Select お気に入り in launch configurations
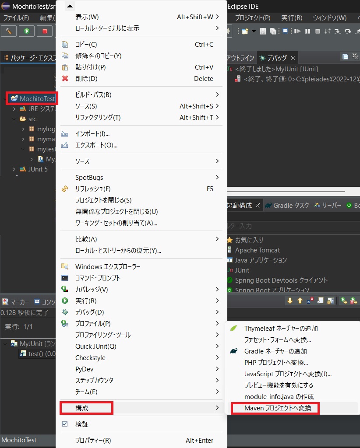360x448 pixels. (249, 240)
